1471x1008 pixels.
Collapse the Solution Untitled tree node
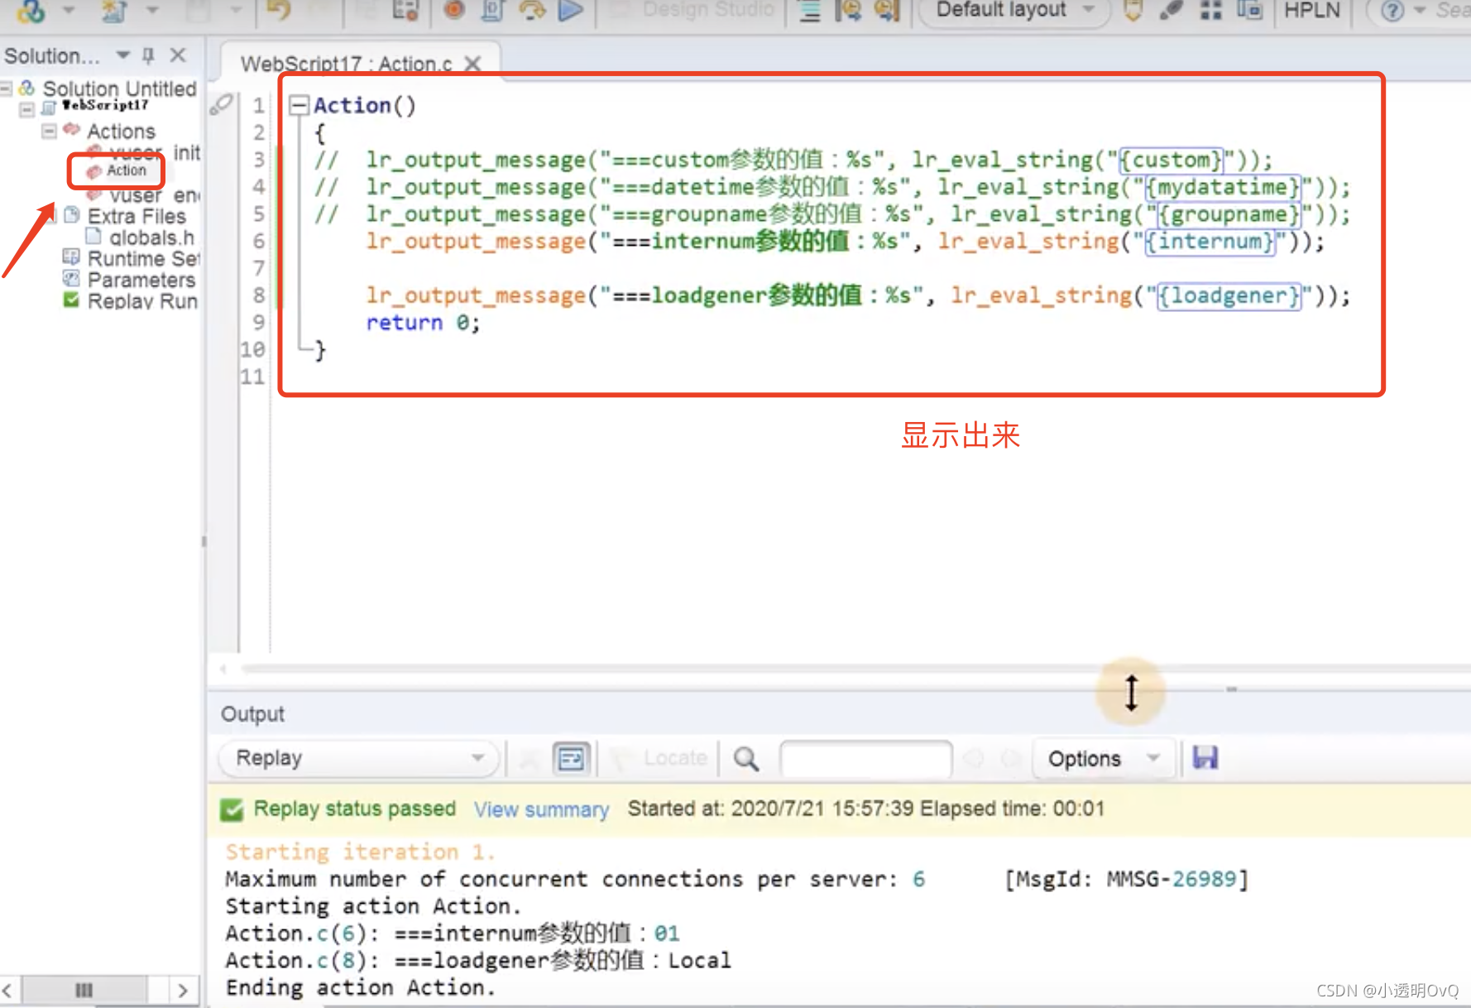coord(7,88)
